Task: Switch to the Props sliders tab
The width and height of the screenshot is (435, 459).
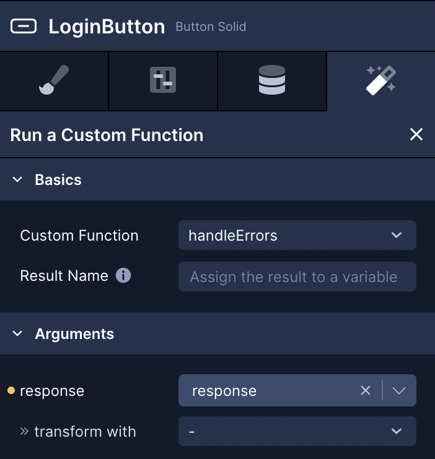Action: pyautogui.click(x=163, y=80)
